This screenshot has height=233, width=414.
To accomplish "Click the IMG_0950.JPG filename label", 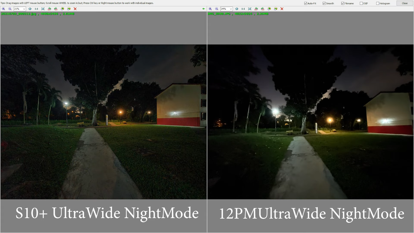I will [x=219, y=14].
